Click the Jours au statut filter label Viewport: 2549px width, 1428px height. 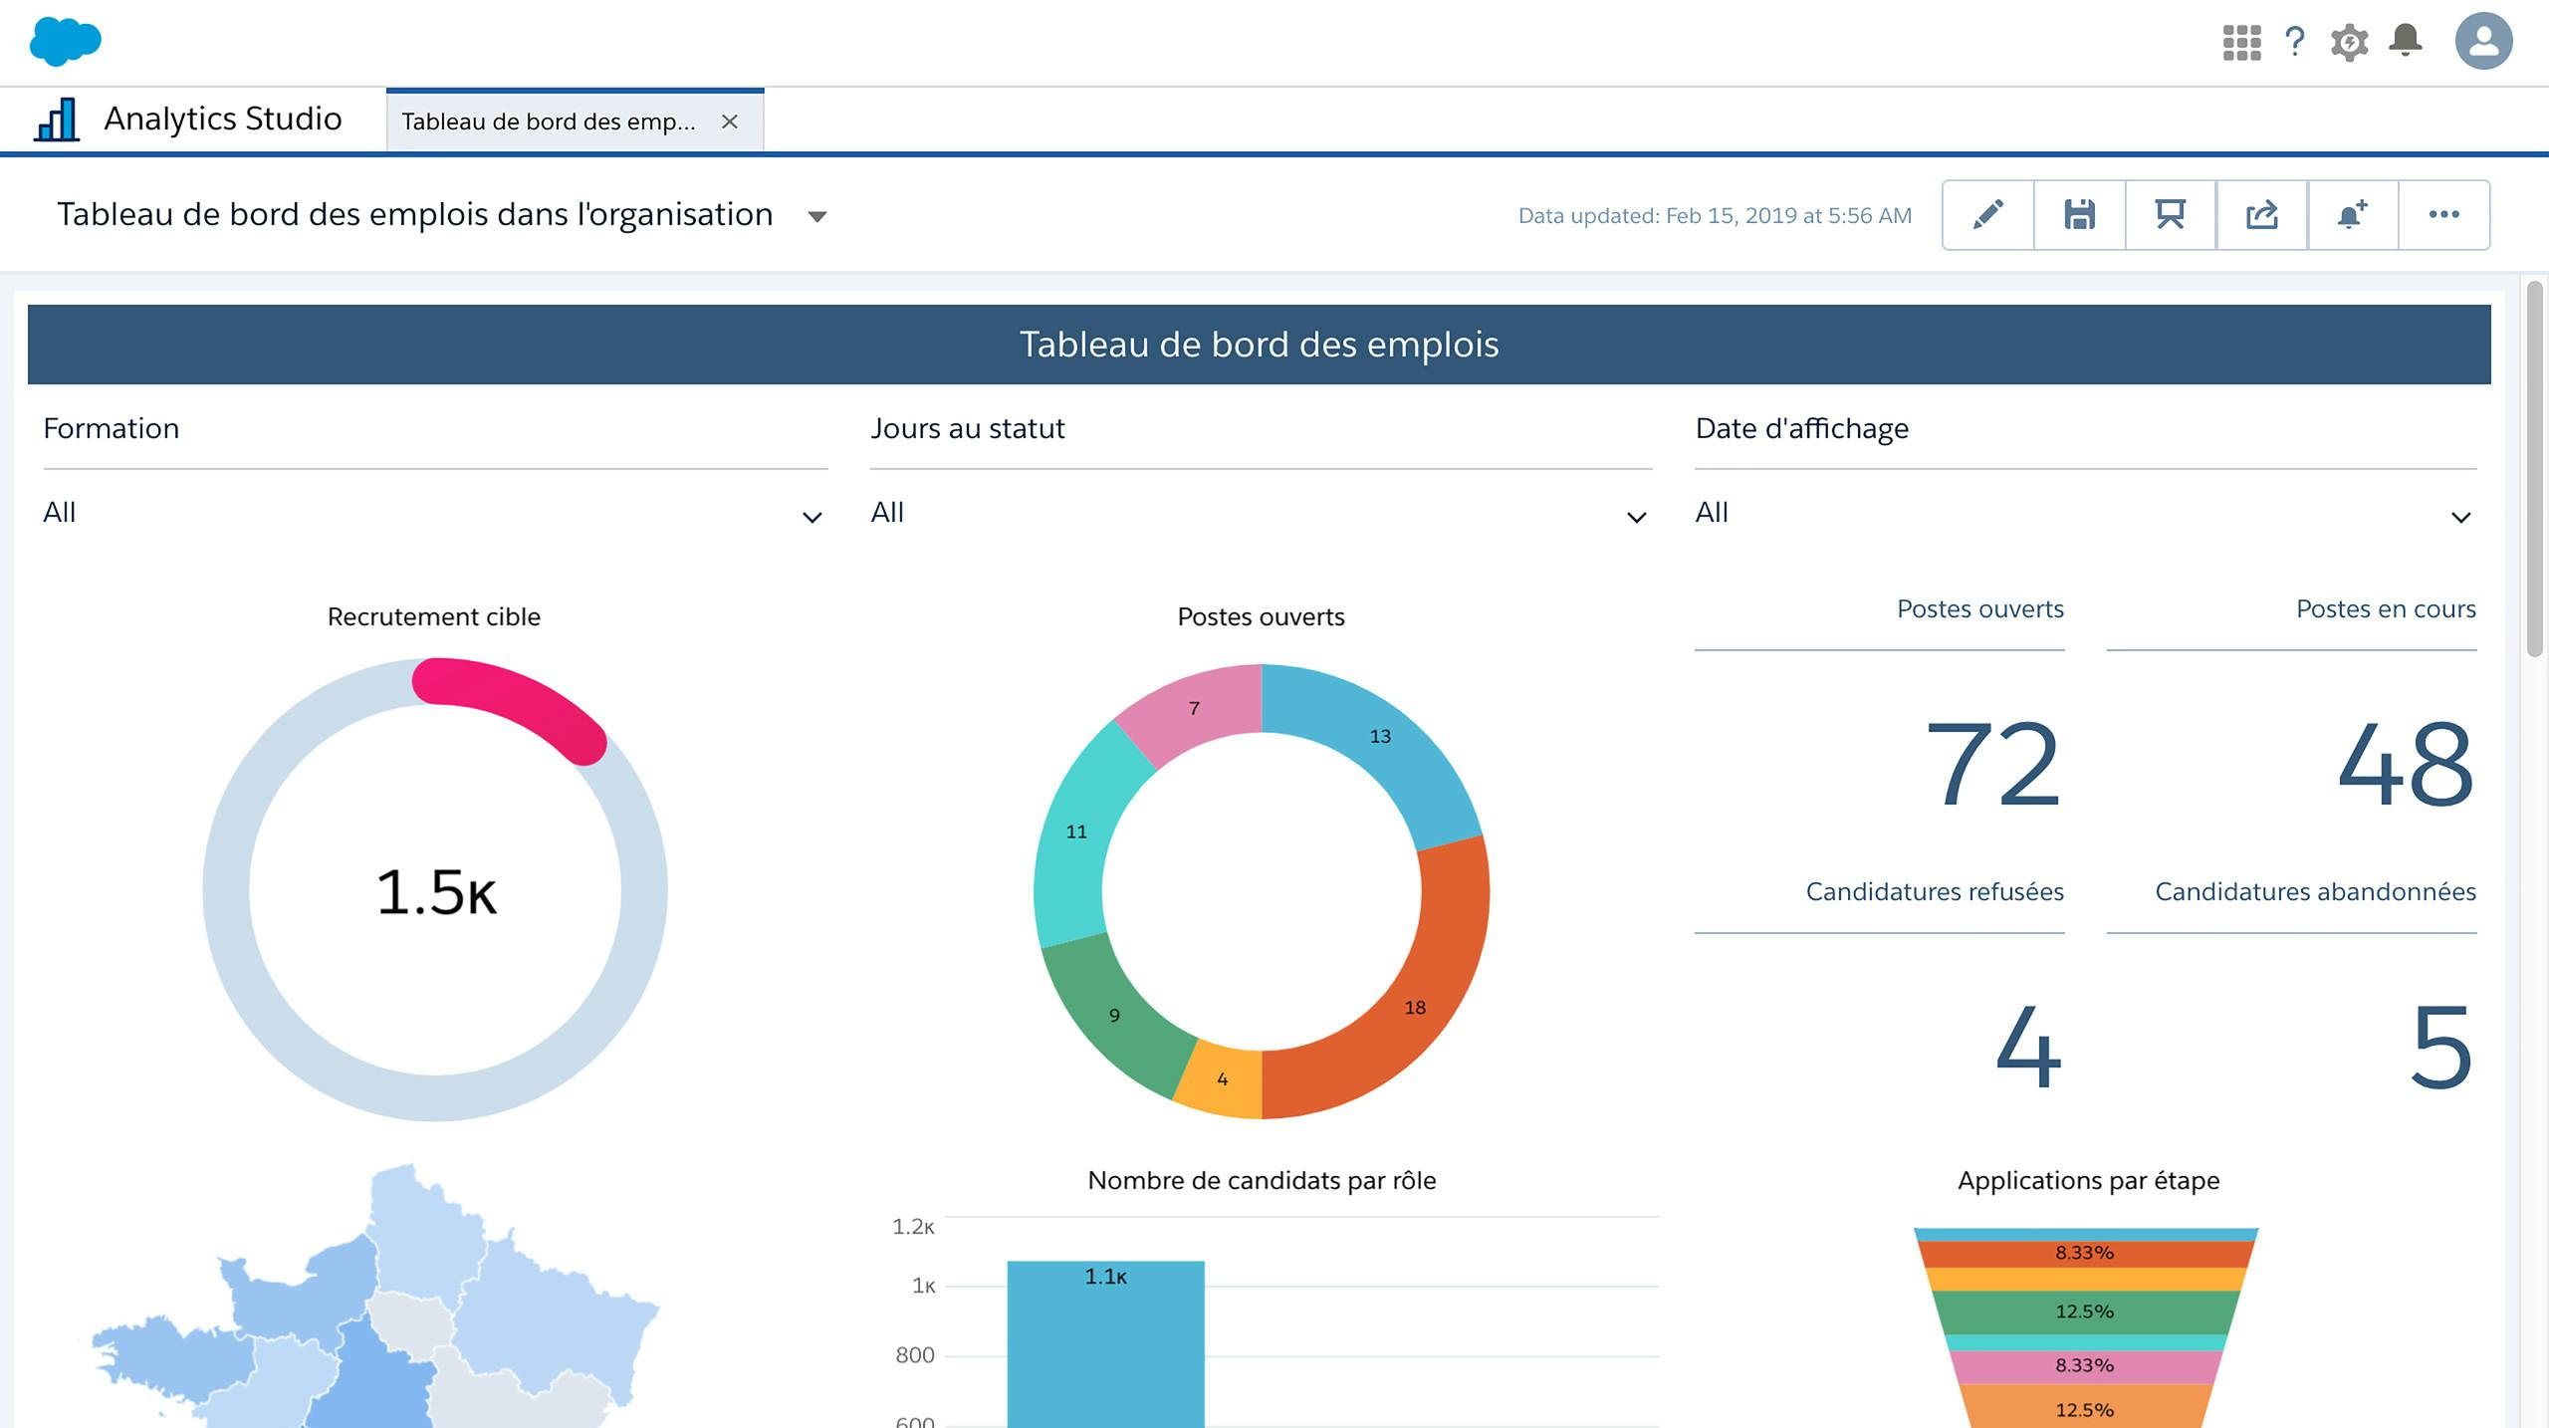click(968, 429)
